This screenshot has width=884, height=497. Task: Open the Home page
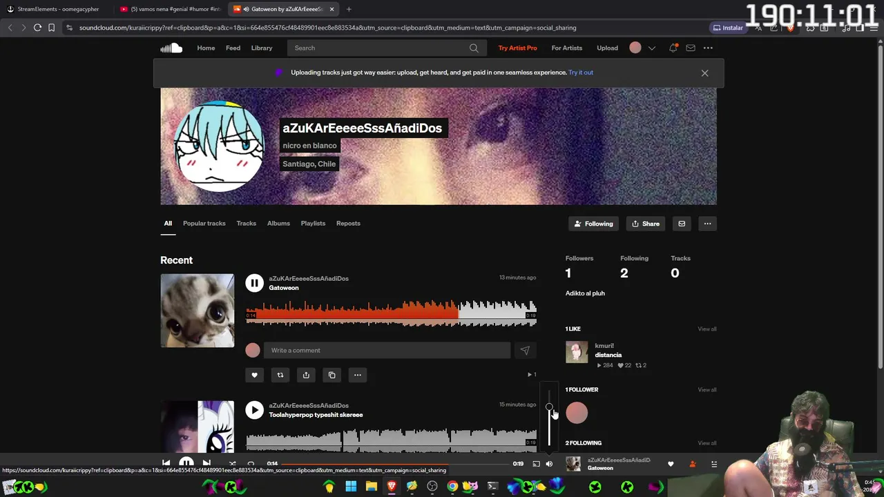(x=206, y=48)
